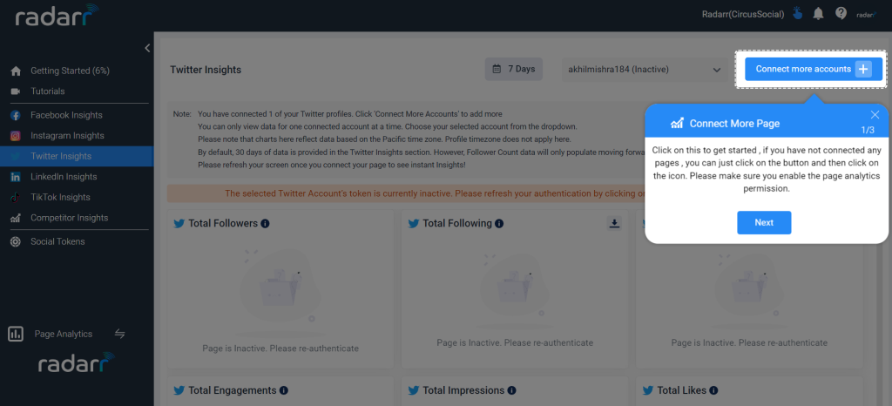Click the Total Likes card title

pos(681,390)
